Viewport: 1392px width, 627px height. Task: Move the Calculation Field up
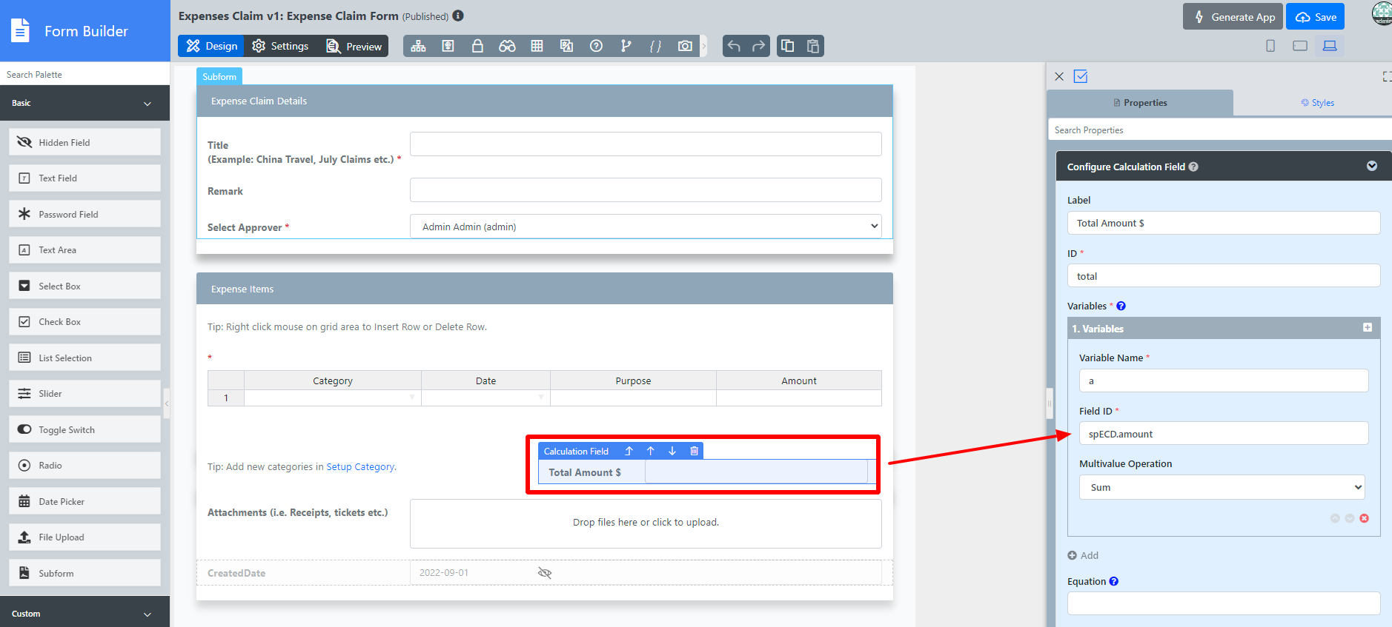click(x=651, y=451)
